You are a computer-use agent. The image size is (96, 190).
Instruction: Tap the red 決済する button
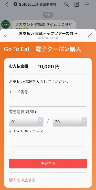[48, 163]
